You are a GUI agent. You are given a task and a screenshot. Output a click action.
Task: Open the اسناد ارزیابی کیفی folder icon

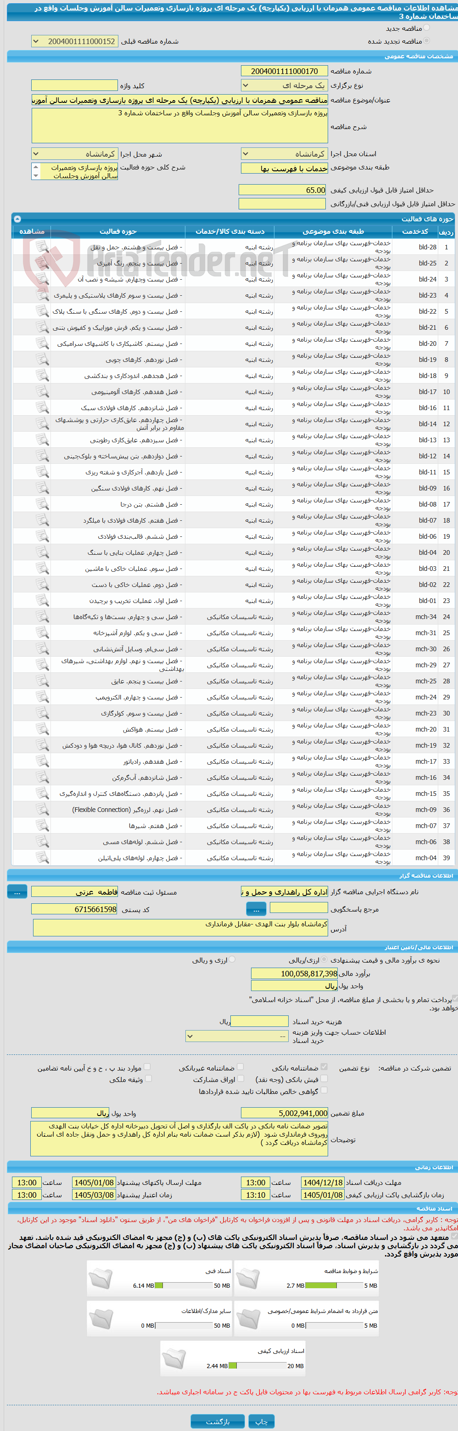174,1358
